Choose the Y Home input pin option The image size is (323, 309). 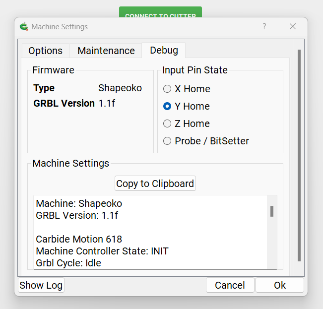coord(168,107)
